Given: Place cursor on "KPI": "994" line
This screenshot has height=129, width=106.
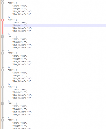Looking at the screenshot, I should pos(20,23).
